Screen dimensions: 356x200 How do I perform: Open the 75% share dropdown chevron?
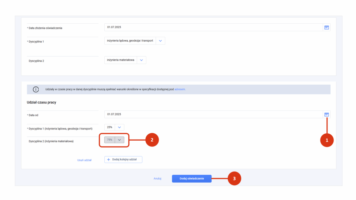click(120, 140)
